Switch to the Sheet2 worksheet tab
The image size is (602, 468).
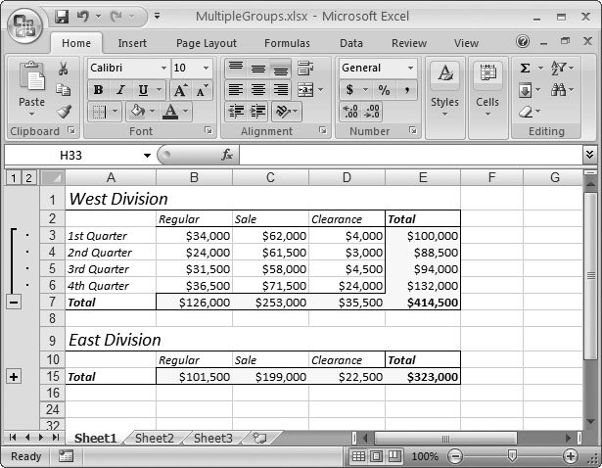click(x=155, y=439)
